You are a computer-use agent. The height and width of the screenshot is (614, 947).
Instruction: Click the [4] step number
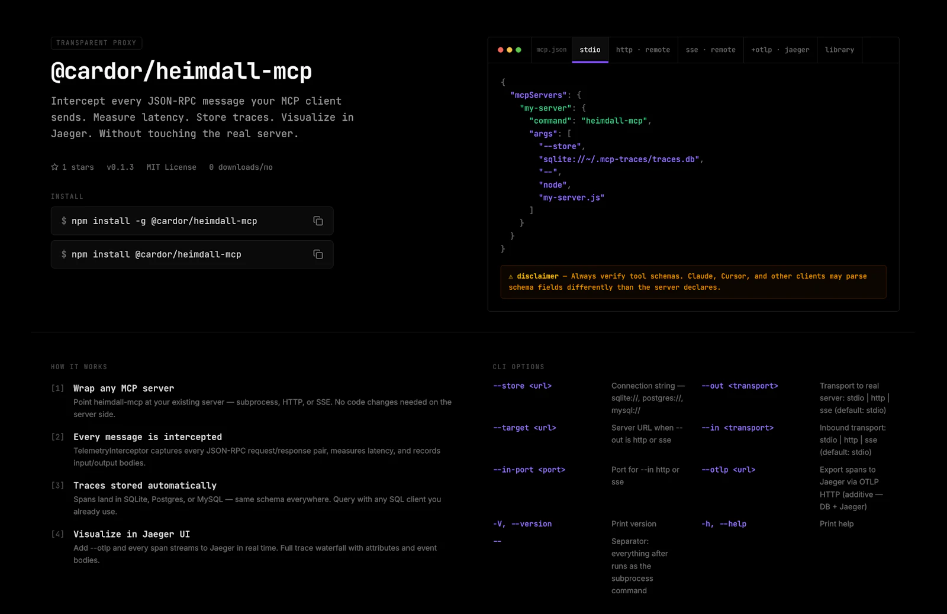pos(57,534)
